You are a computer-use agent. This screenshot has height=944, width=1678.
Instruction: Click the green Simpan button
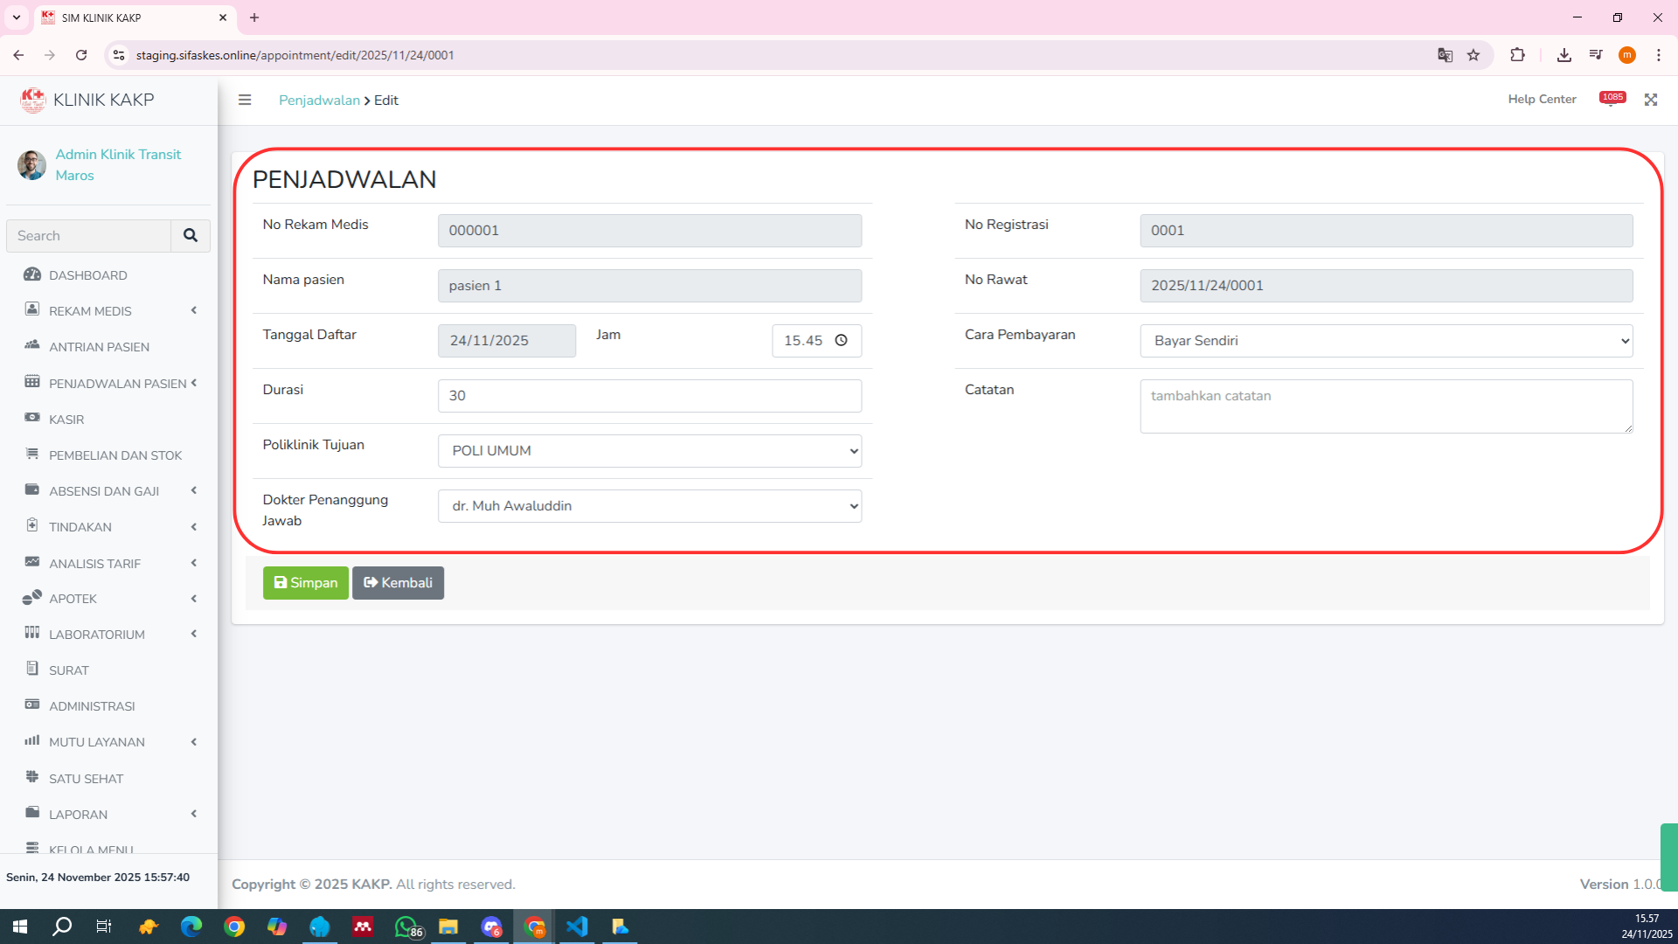(305, 583)
